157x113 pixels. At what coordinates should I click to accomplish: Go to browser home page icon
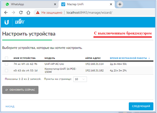(x=28, y=12)
